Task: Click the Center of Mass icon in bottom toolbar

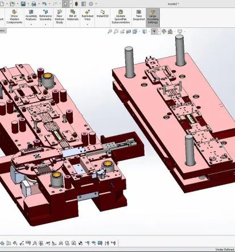Action: click(80, 243)
